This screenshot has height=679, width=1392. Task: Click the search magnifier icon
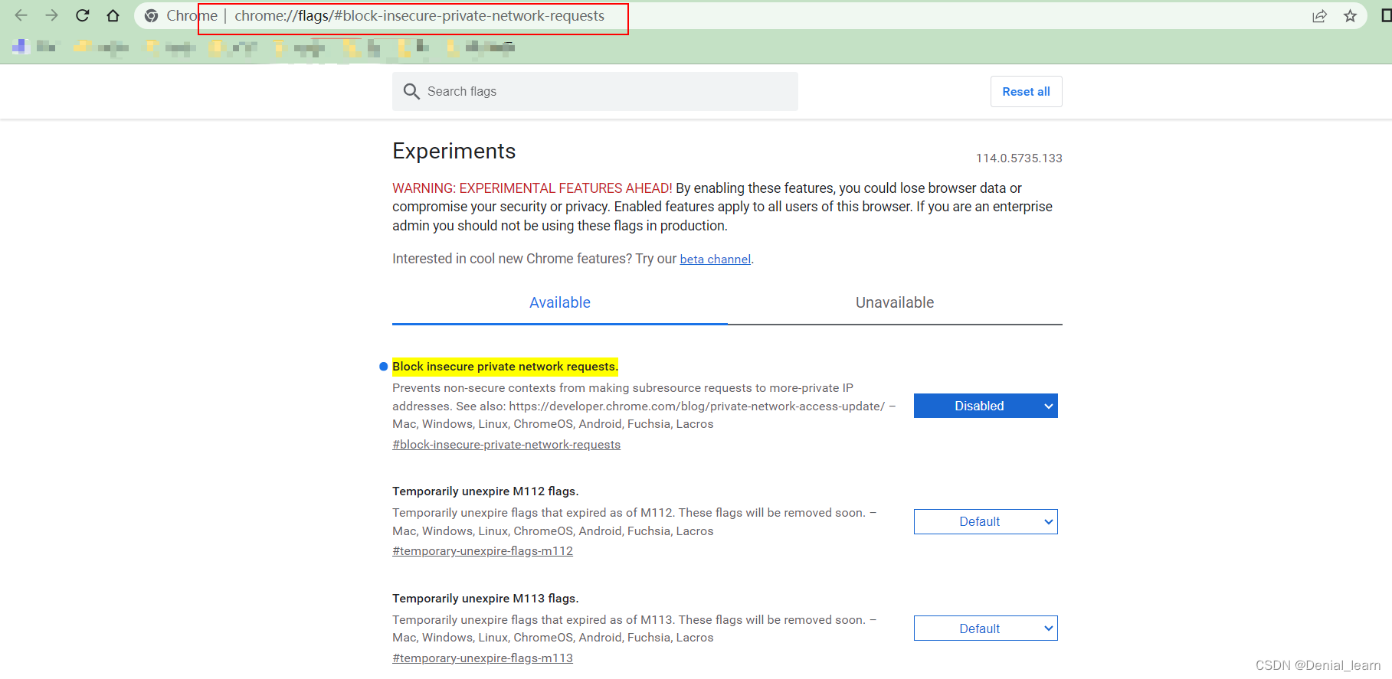click(x=411, y=92)
